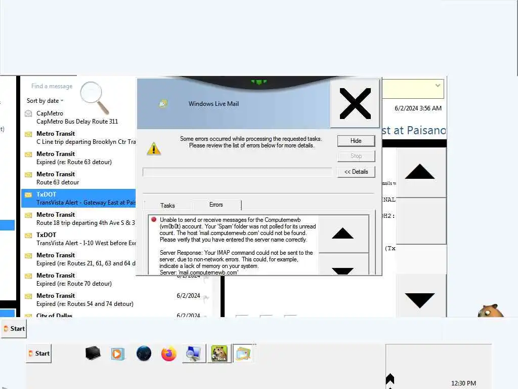Screen dimensions: 518x389
Task: Switch to the Tasks tab
Action: [167, 206]
